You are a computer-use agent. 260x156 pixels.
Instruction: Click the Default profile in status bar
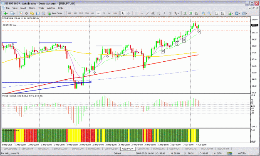[x=117, y=153]
